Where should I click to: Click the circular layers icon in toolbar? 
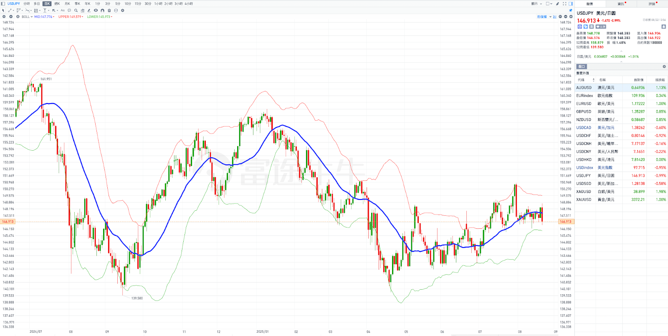click(x=116, y=10)
